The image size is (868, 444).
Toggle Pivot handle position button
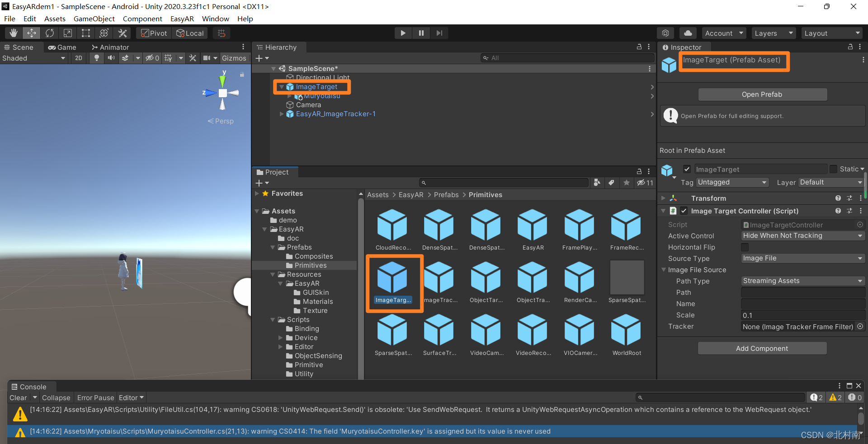coord(154,33)
